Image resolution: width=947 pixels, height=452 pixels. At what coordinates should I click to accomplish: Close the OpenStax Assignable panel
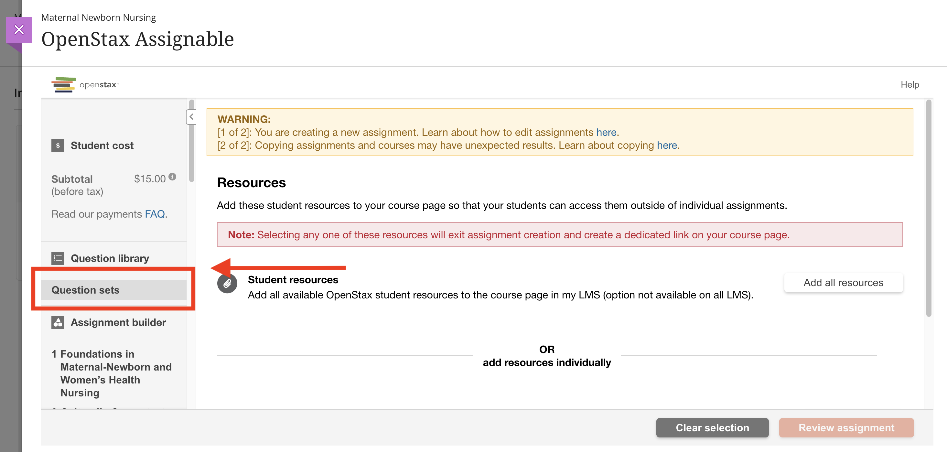coord(19,29)
